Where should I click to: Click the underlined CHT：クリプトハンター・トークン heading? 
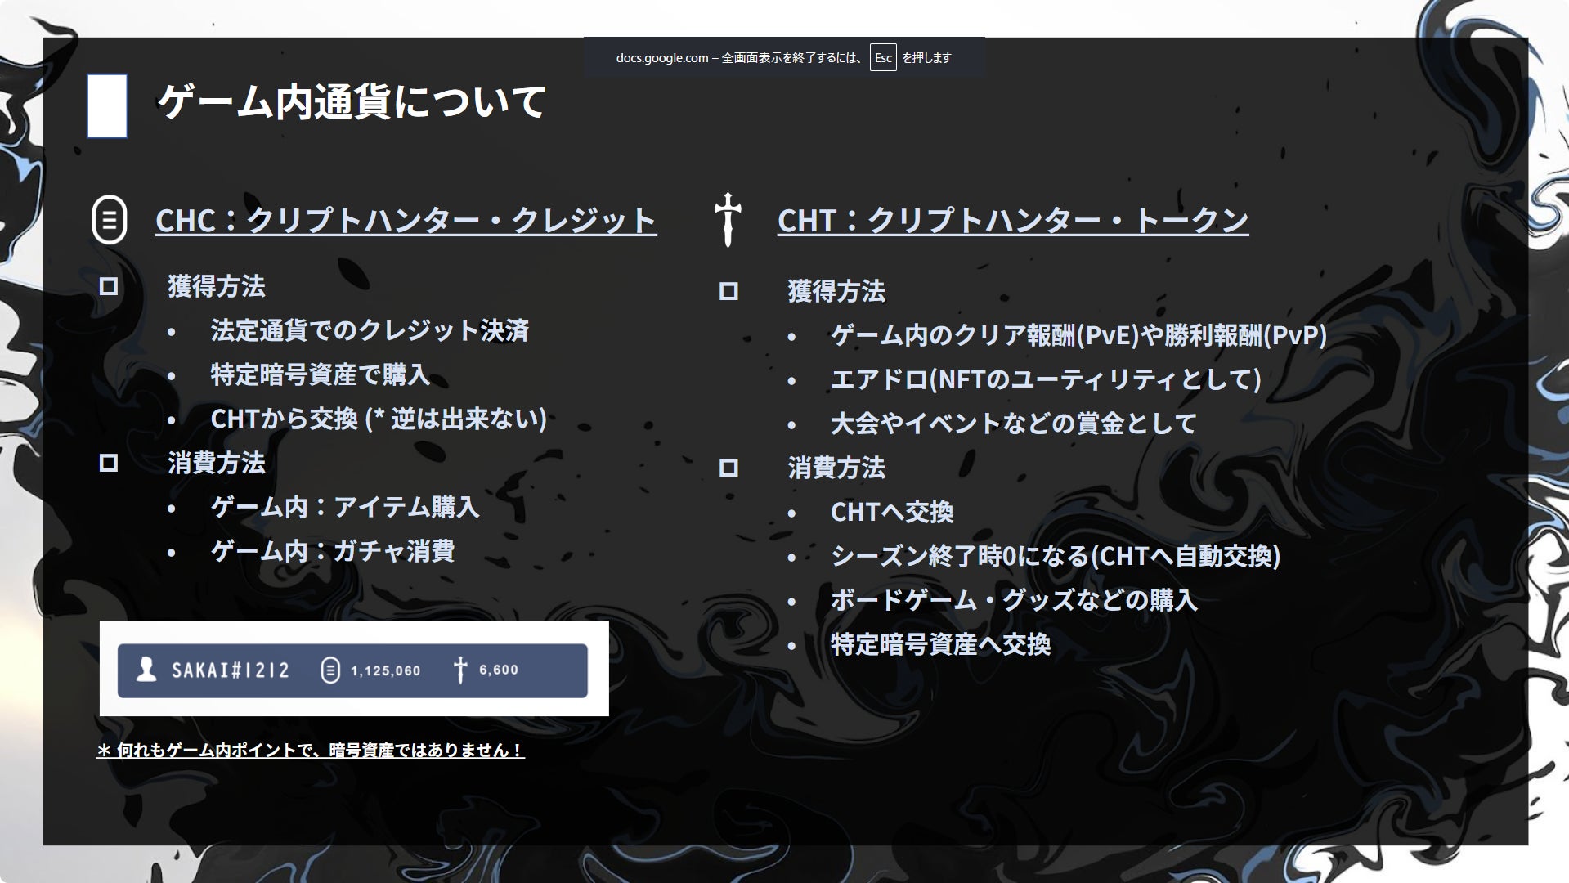coord(1012,221)
